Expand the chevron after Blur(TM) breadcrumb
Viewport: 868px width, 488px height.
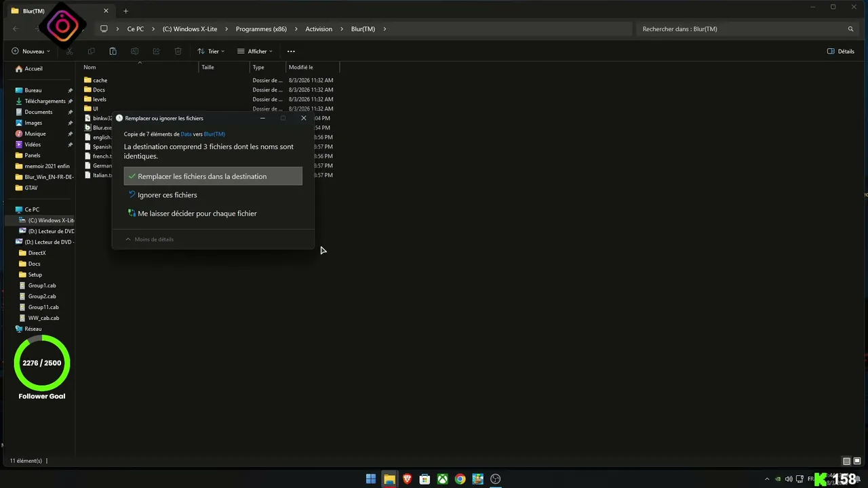coord(384,29)
